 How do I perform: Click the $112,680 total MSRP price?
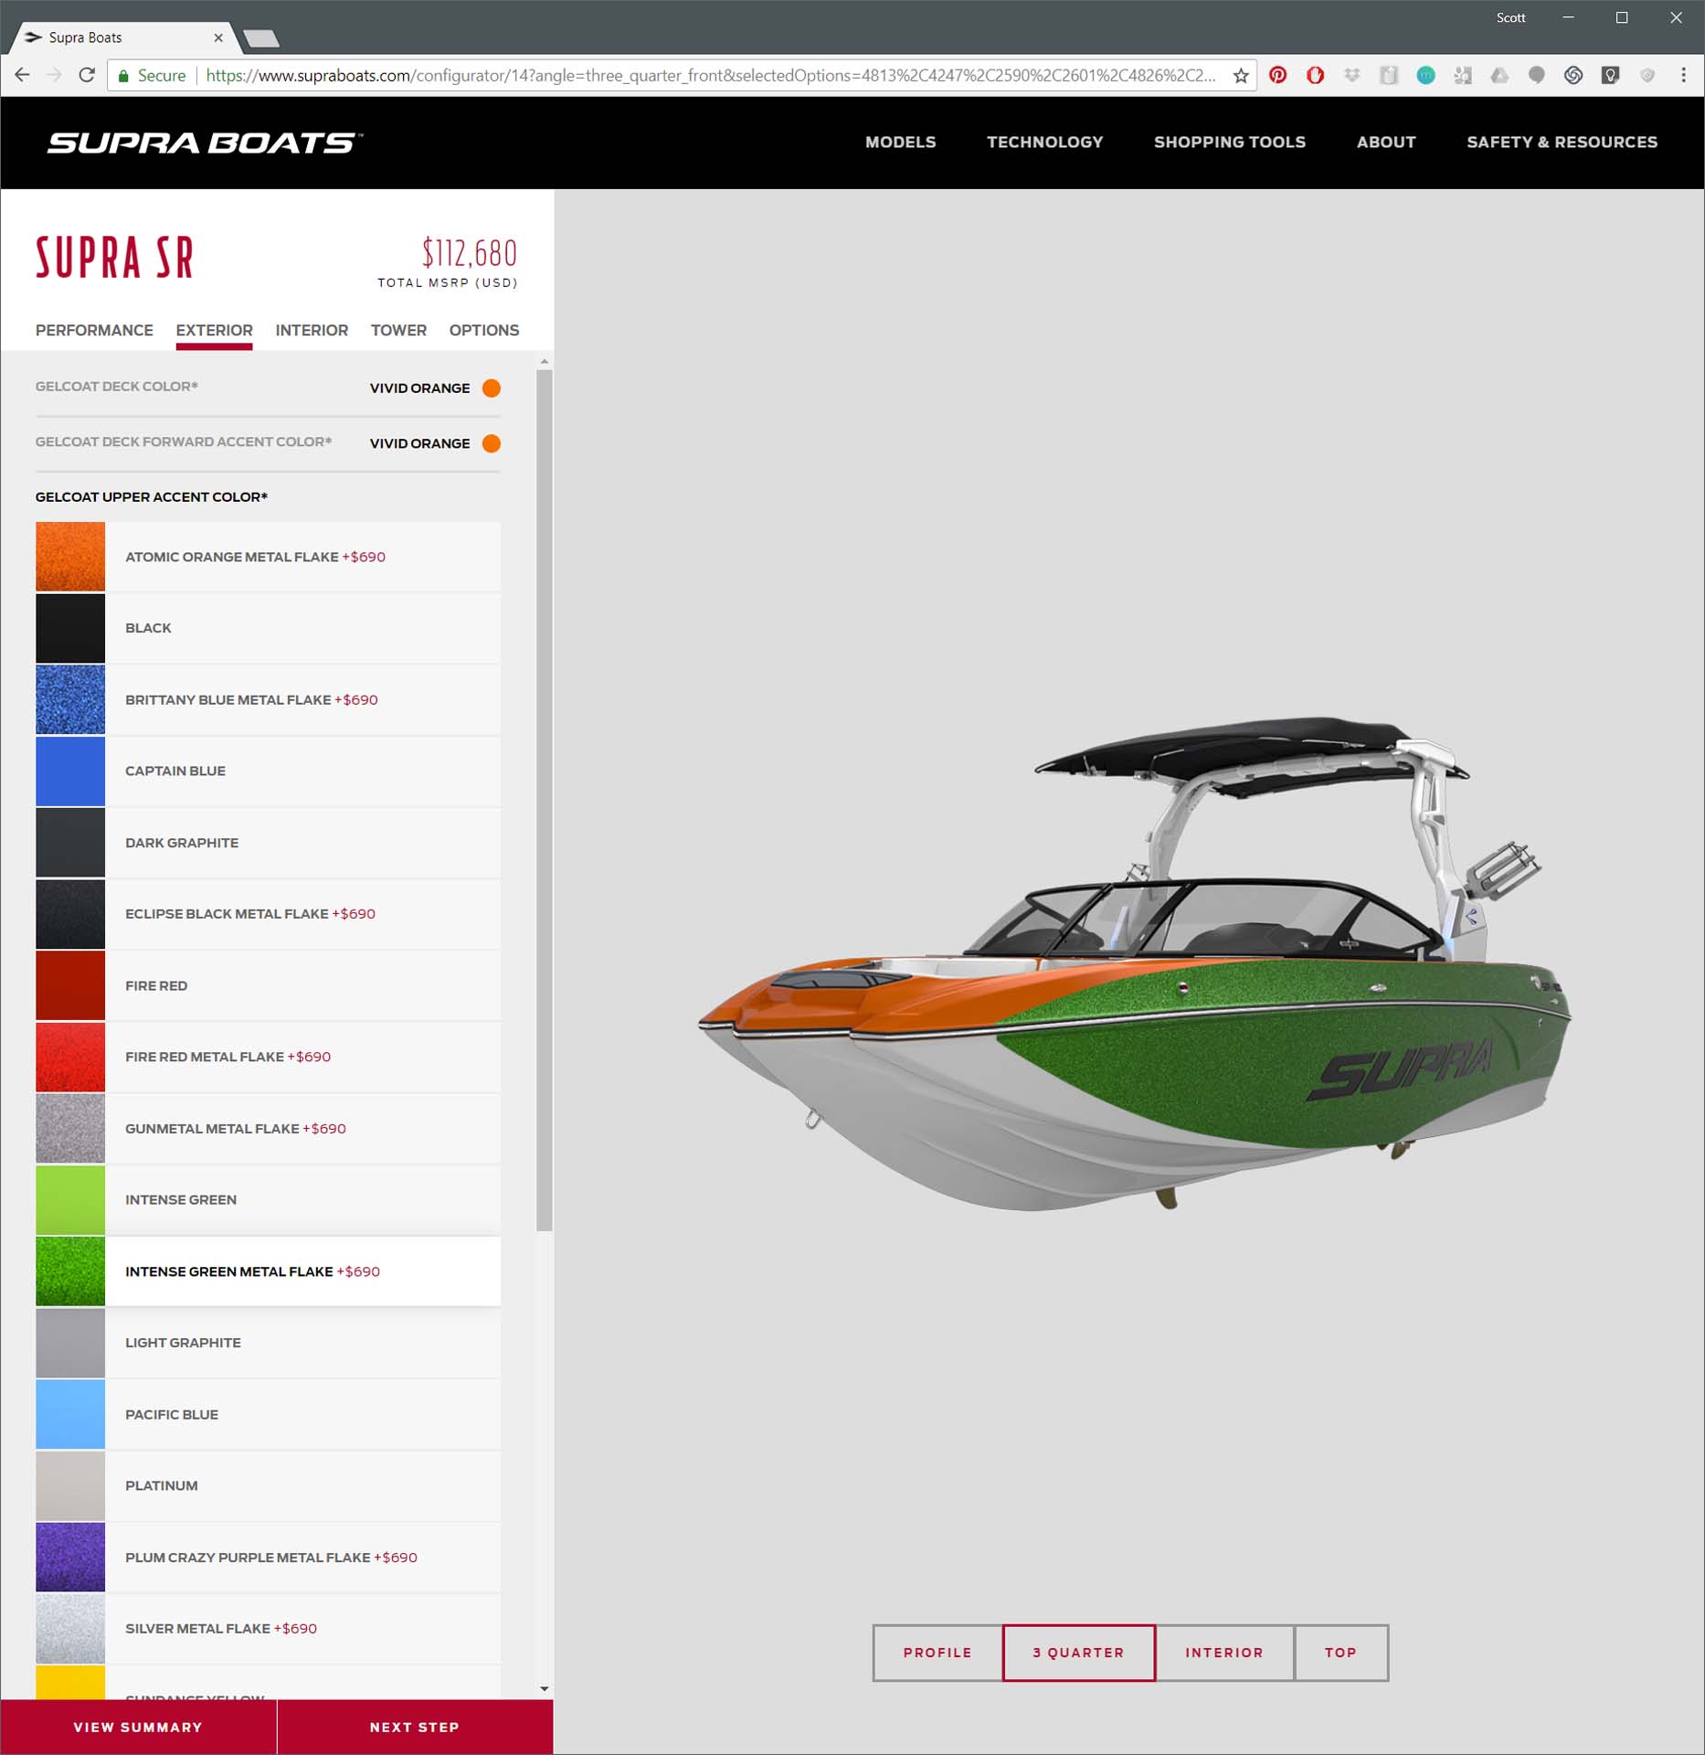(x=470, y=253)
